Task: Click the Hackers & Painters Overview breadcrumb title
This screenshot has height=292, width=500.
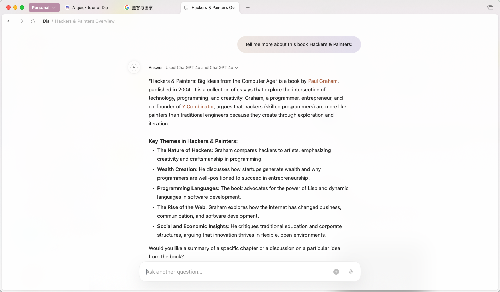Action: coord(85,21)
